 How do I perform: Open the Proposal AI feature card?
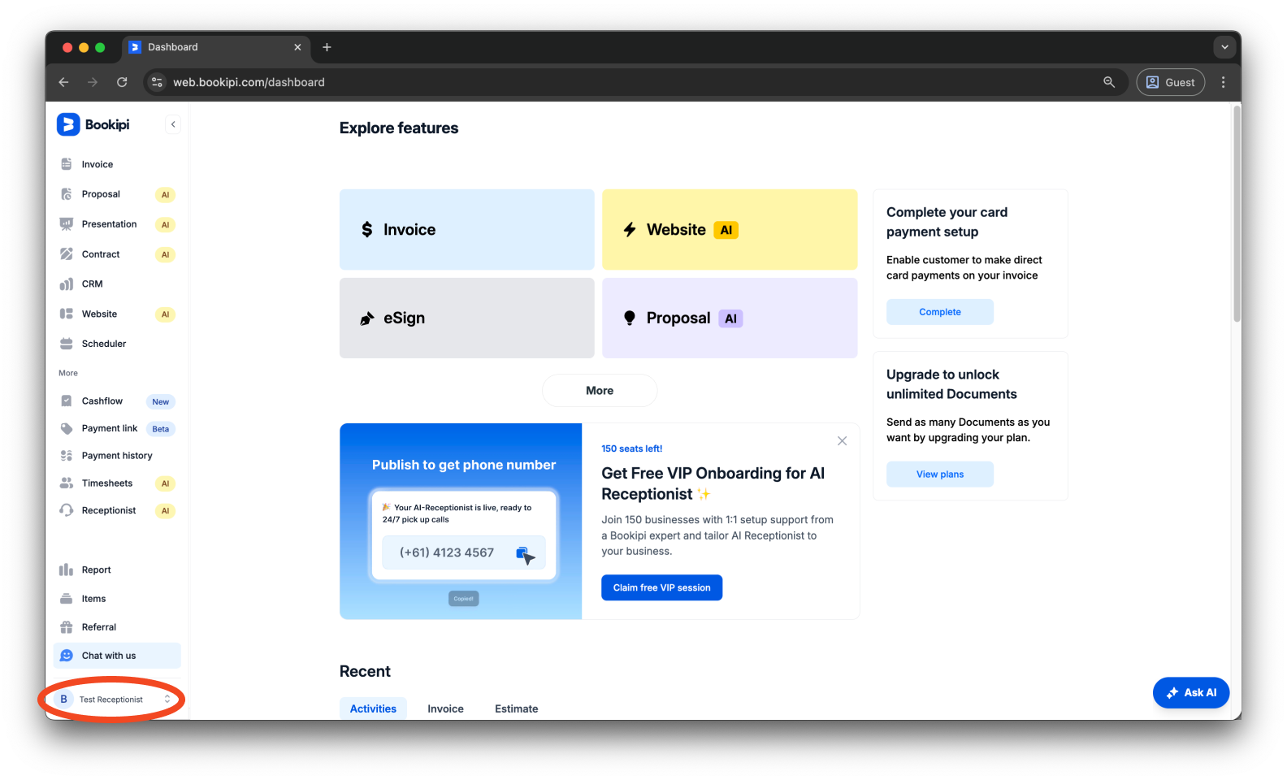click(x=730, y=318)
